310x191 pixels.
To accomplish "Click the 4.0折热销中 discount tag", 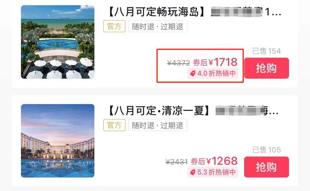I will [213, 73].
